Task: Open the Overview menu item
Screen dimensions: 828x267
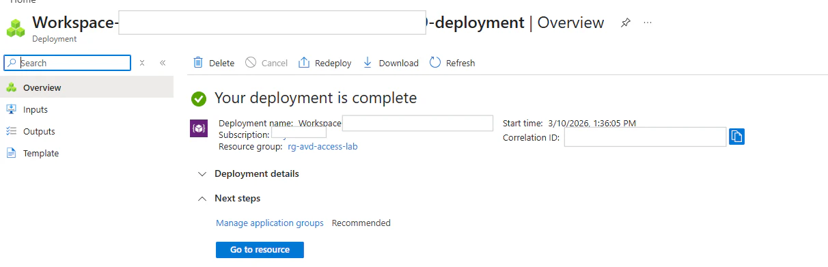Action: (87, 87)
